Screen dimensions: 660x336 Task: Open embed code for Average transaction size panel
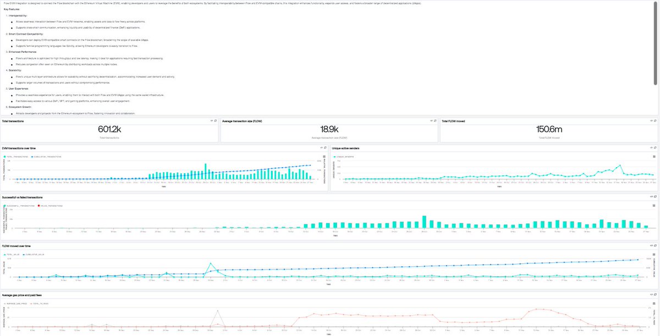coord(431,120)
